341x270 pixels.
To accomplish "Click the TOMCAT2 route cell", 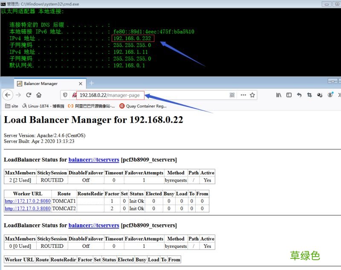I will (64, 208).
